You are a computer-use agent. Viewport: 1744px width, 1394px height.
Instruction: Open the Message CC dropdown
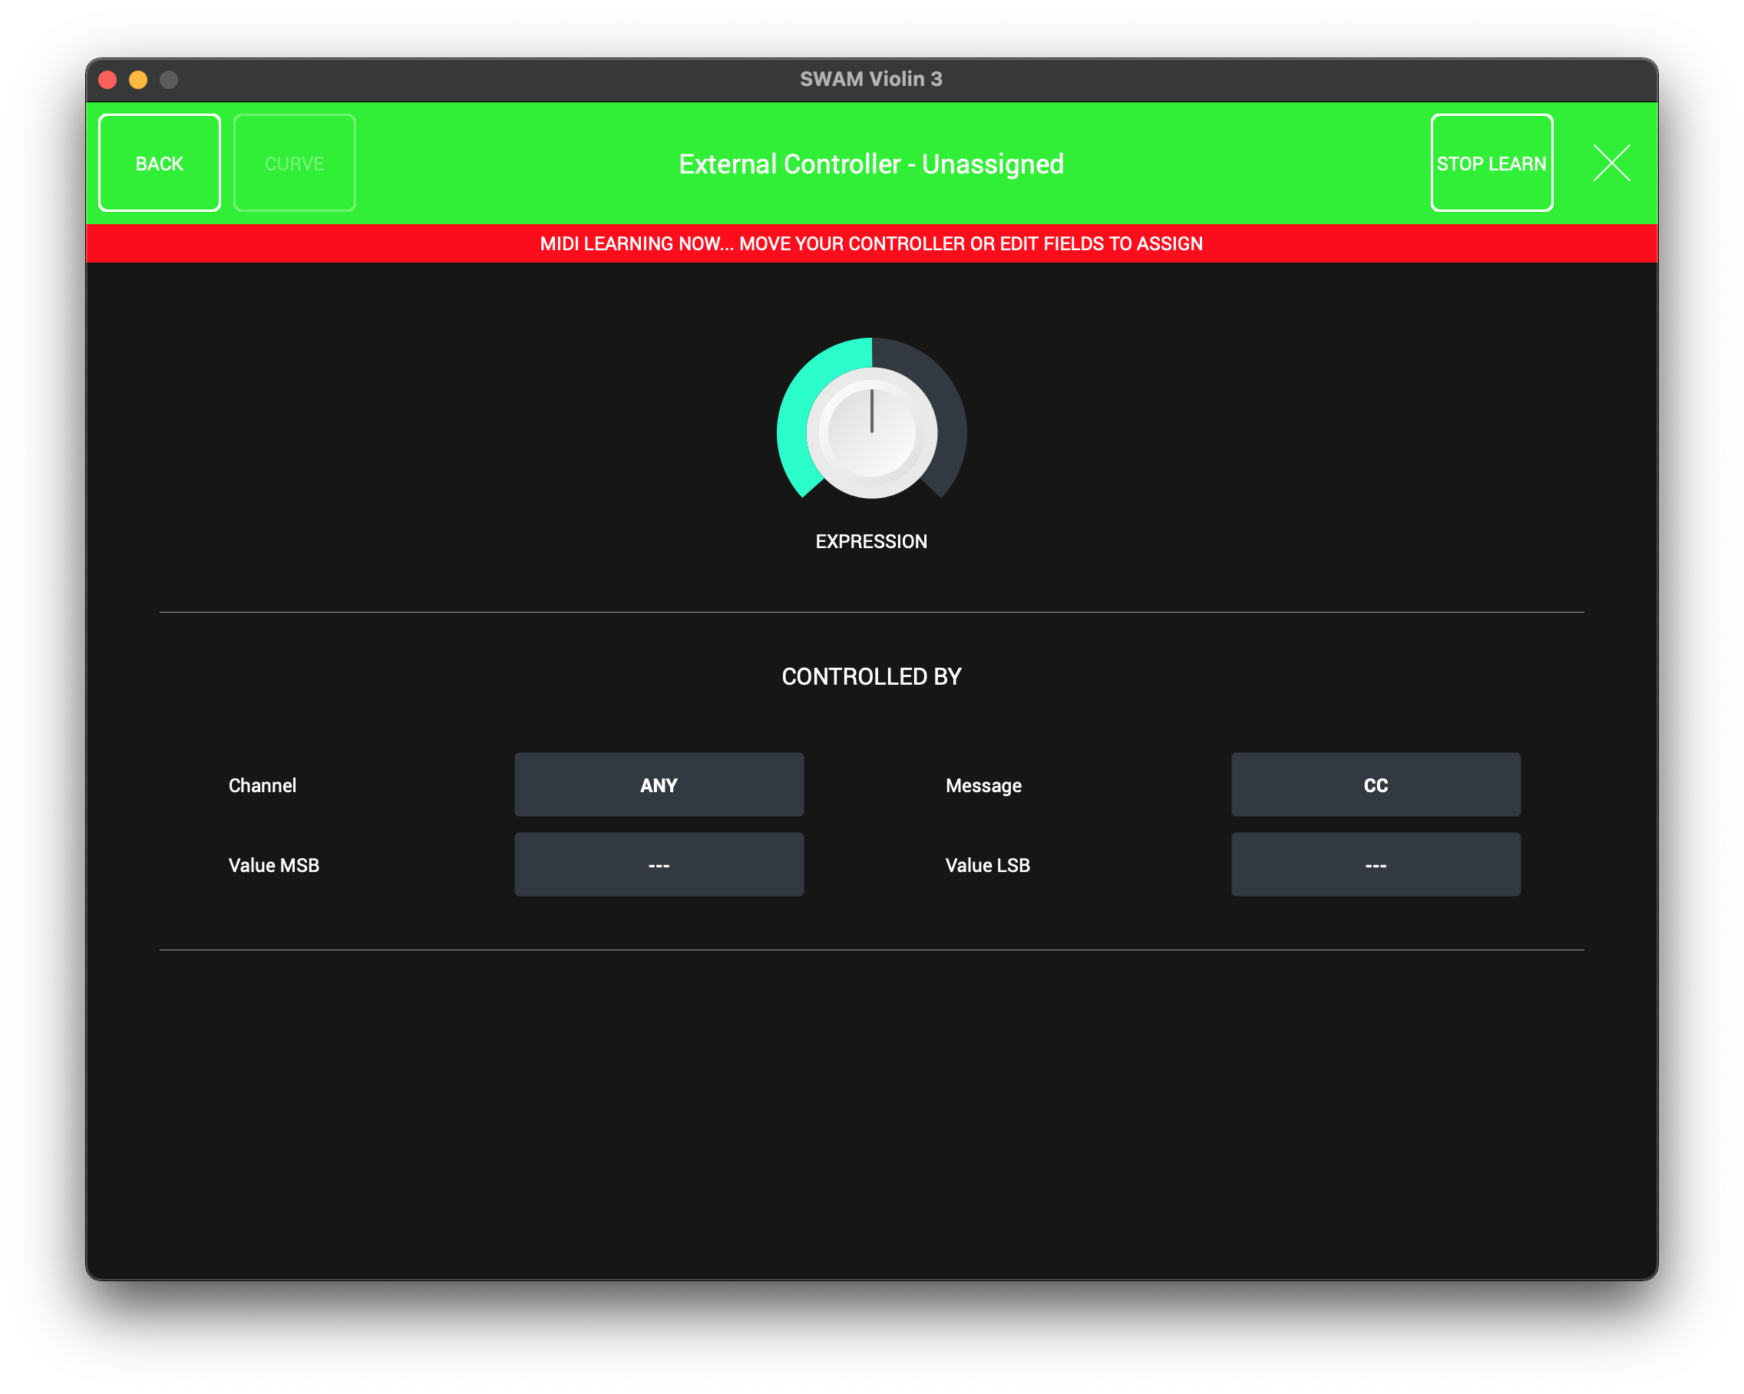pyautogui.click(x=1375, y=785)
